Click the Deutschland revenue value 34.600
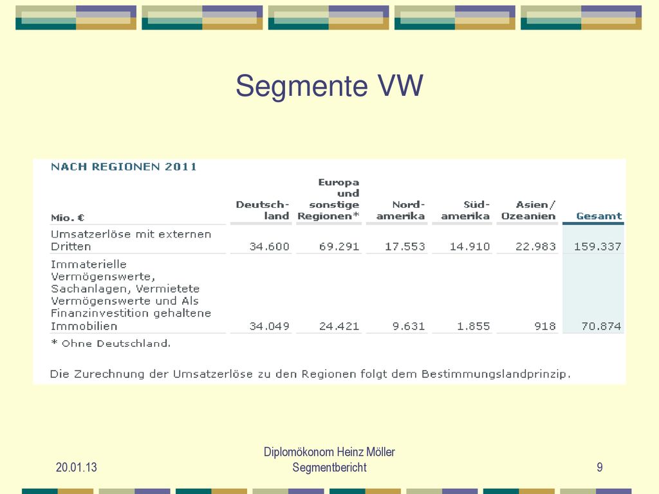This screenshot has height=494, width=659. click(270, 246)
